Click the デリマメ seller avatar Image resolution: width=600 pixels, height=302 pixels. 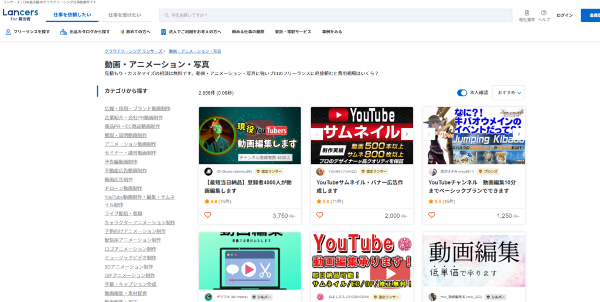point(208,297)
